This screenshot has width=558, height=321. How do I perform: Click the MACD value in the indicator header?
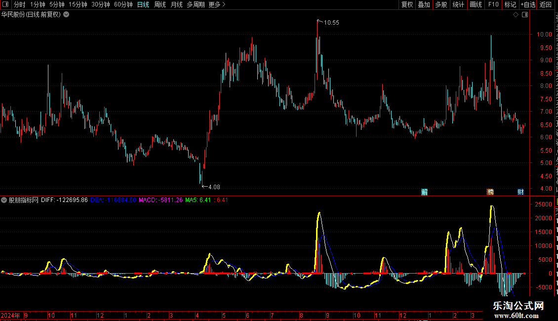pos(160,200)
